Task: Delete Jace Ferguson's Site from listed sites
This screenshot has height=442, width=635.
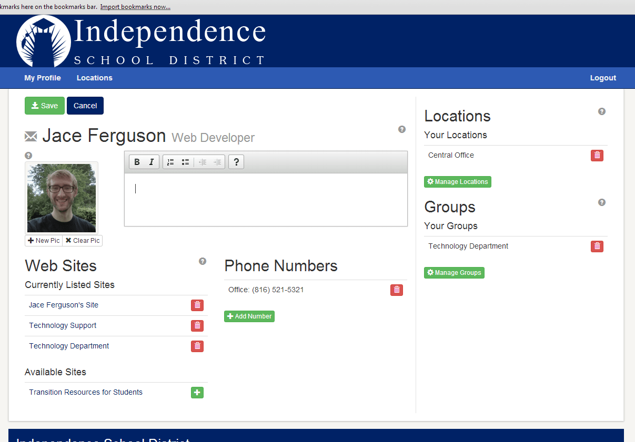Action: tap(197, 305)
